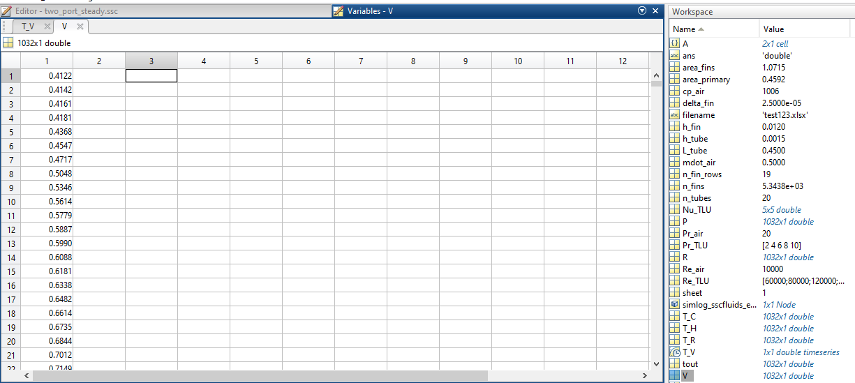Click the vertical scrollbar down arrow
This screenshot has width=855, height=383.
point(655,363)
